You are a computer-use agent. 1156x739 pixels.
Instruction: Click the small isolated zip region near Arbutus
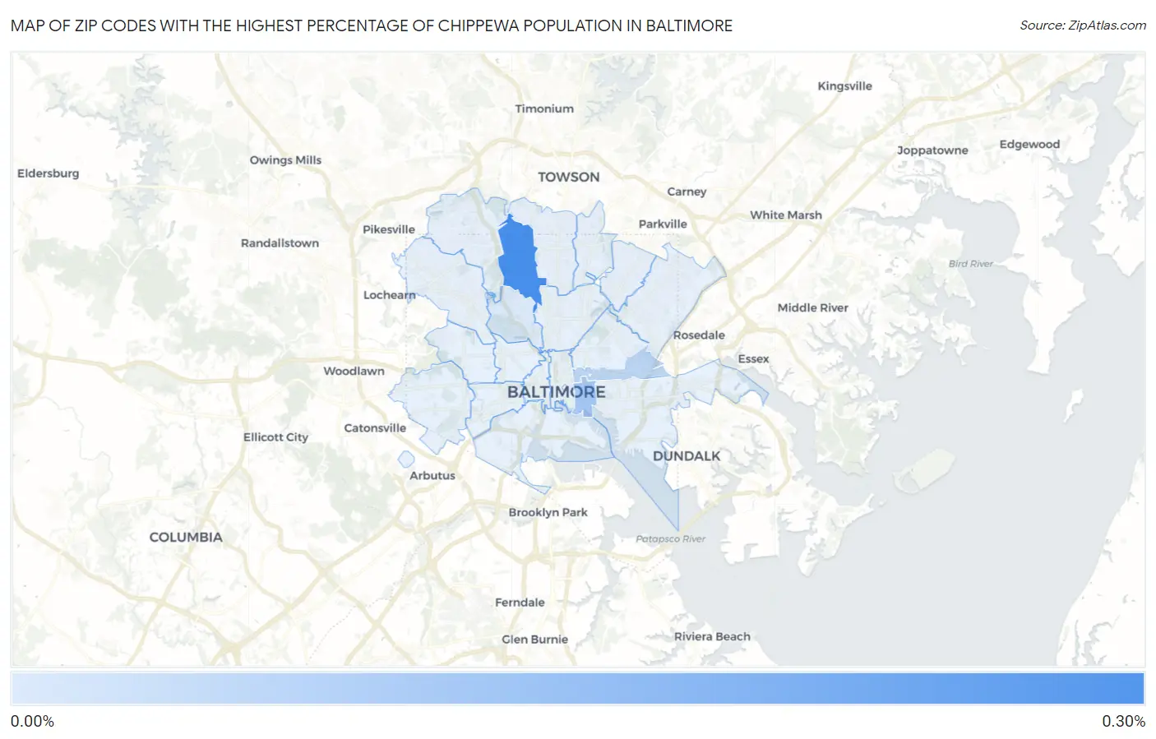[405, 460]
